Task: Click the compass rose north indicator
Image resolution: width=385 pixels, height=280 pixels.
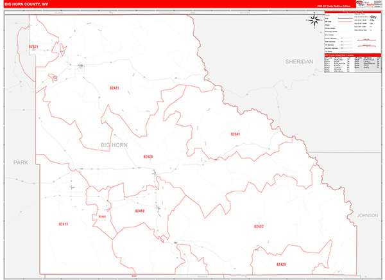Action: [x=314, y=20]
